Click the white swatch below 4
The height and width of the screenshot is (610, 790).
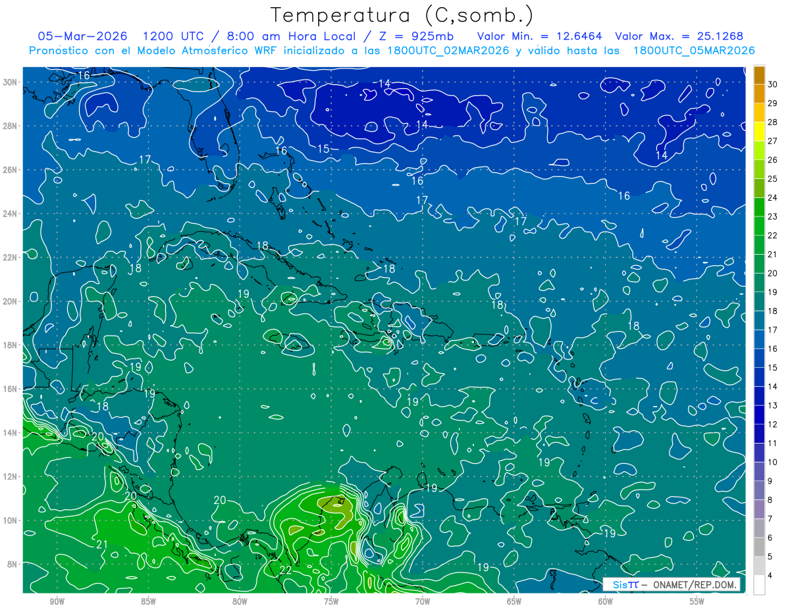[759, 585]
